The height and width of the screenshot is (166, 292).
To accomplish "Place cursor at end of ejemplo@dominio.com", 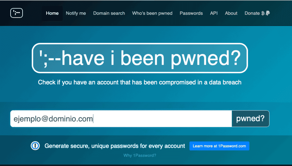I will click(x=93, y=119).
